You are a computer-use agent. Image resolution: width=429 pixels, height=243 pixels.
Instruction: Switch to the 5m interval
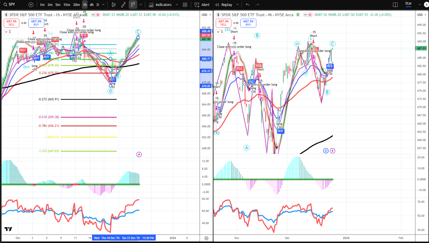(x=58, y=5)
